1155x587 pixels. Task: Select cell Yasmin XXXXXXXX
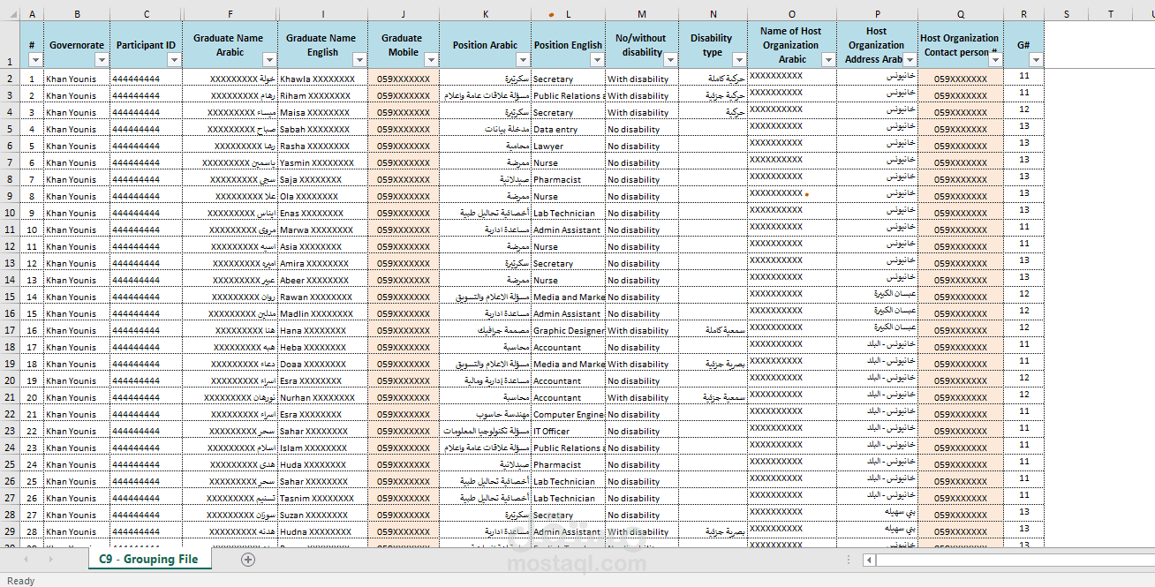pos(323,162)
